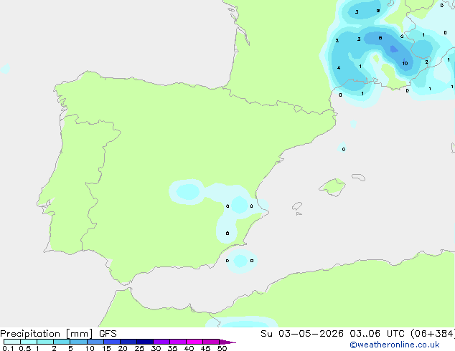This screenshot has height=351, width=455.
Task: Click the 10 mm precipitation value label
Action: [x=405, y=64]
